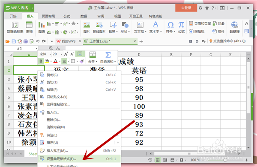Screen dimensions: 257x167
Task: Toggle wrap text button in mini toolbar
Action: [80, 54]
